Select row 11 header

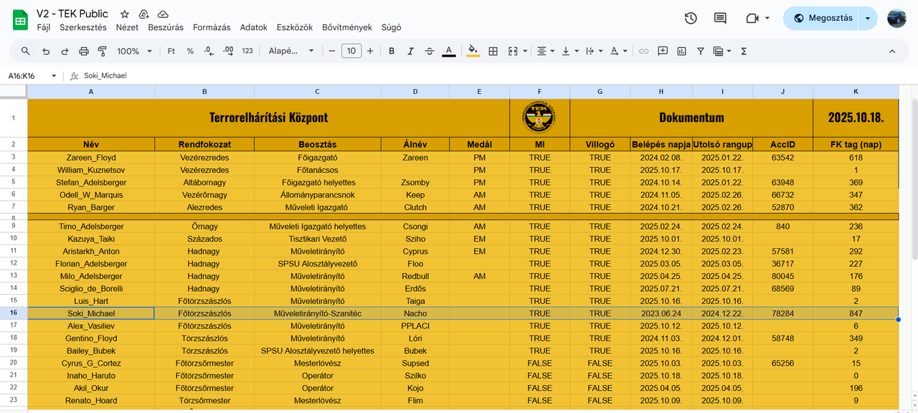[14, 252]
